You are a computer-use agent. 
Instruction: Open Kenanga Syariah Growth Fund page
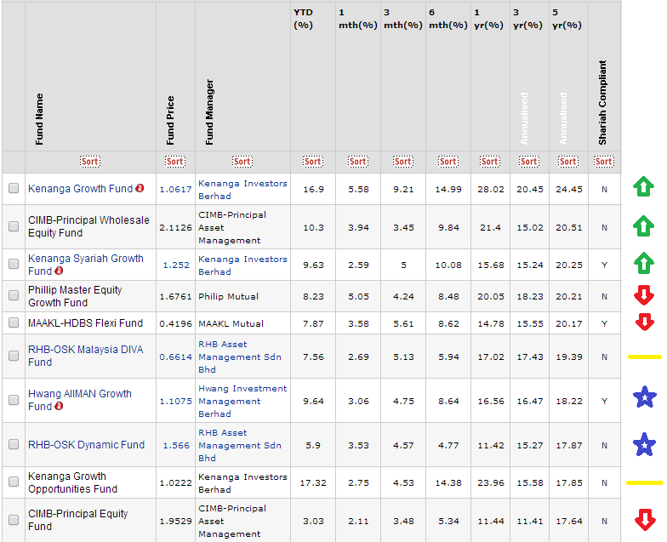pyautogui.click(x=85, y=265)
